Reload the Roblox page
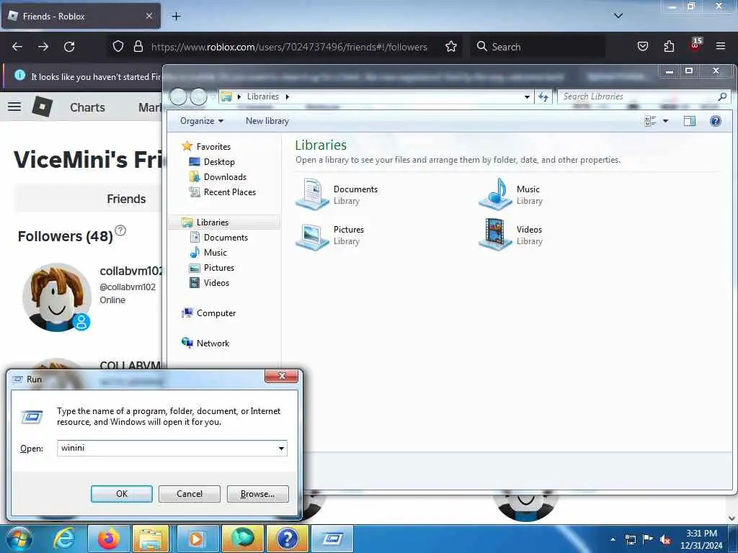This screenshot has height=553, width=738. click(x=69, y=47)
